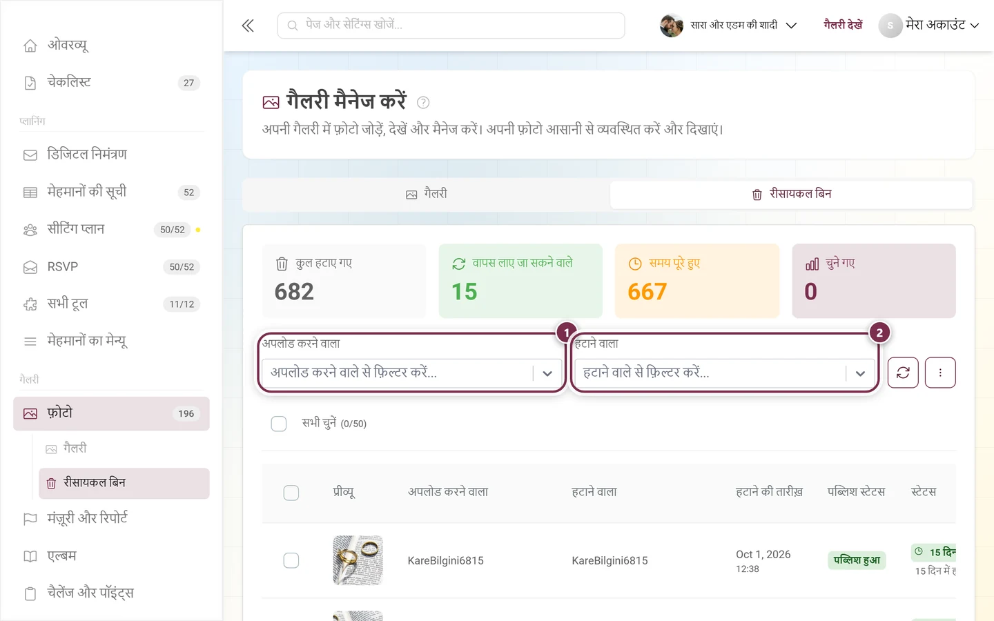Select the Oct 1, 2026 12:38 row checkbox
994x621 pixels.
291,560
